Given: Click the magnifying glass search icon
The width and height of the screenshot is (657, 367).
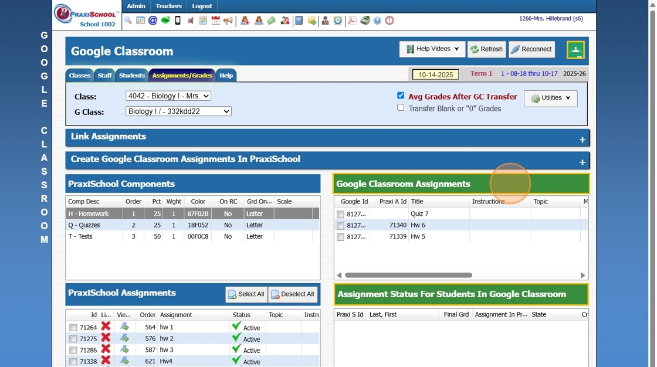Looking at the screenshot, I should [128, 21].
